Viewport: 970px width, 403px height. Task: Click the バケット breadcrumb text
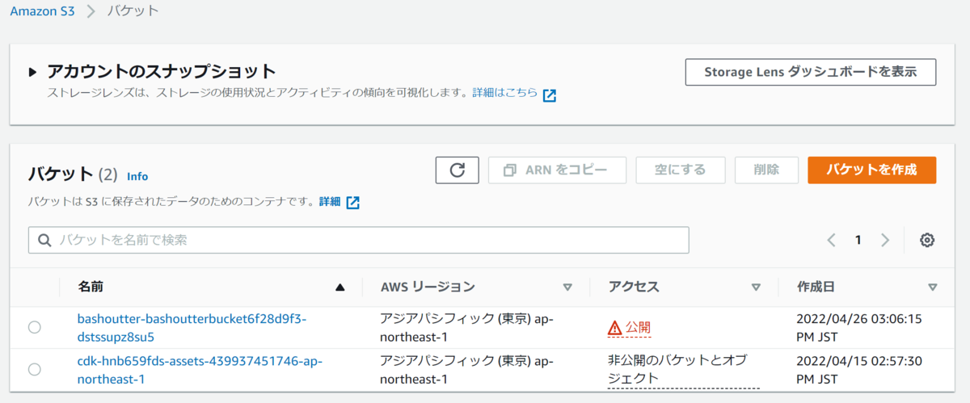133,11
